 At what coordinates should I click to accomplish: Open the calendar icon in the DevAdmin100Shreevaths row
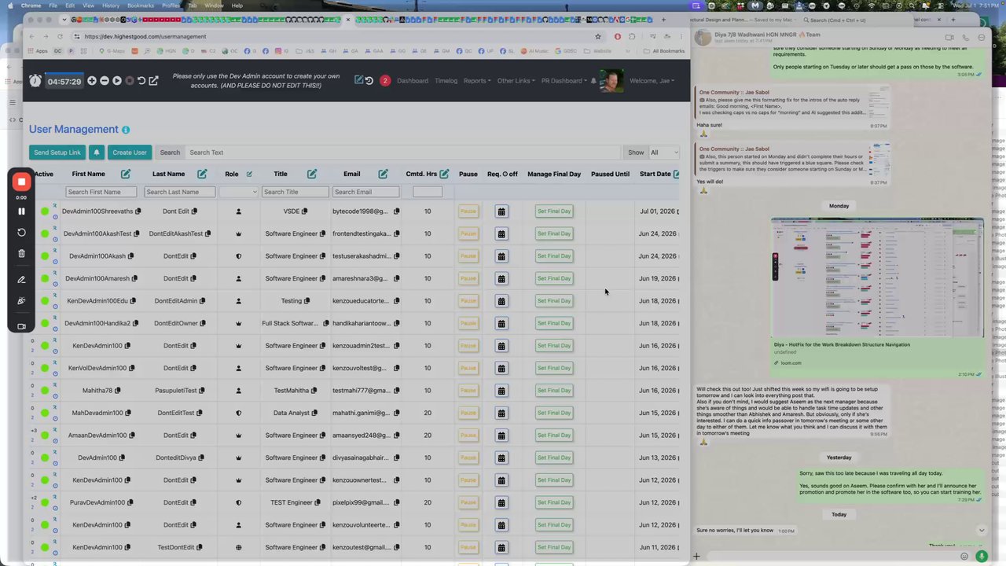click(x=501, y=211)
